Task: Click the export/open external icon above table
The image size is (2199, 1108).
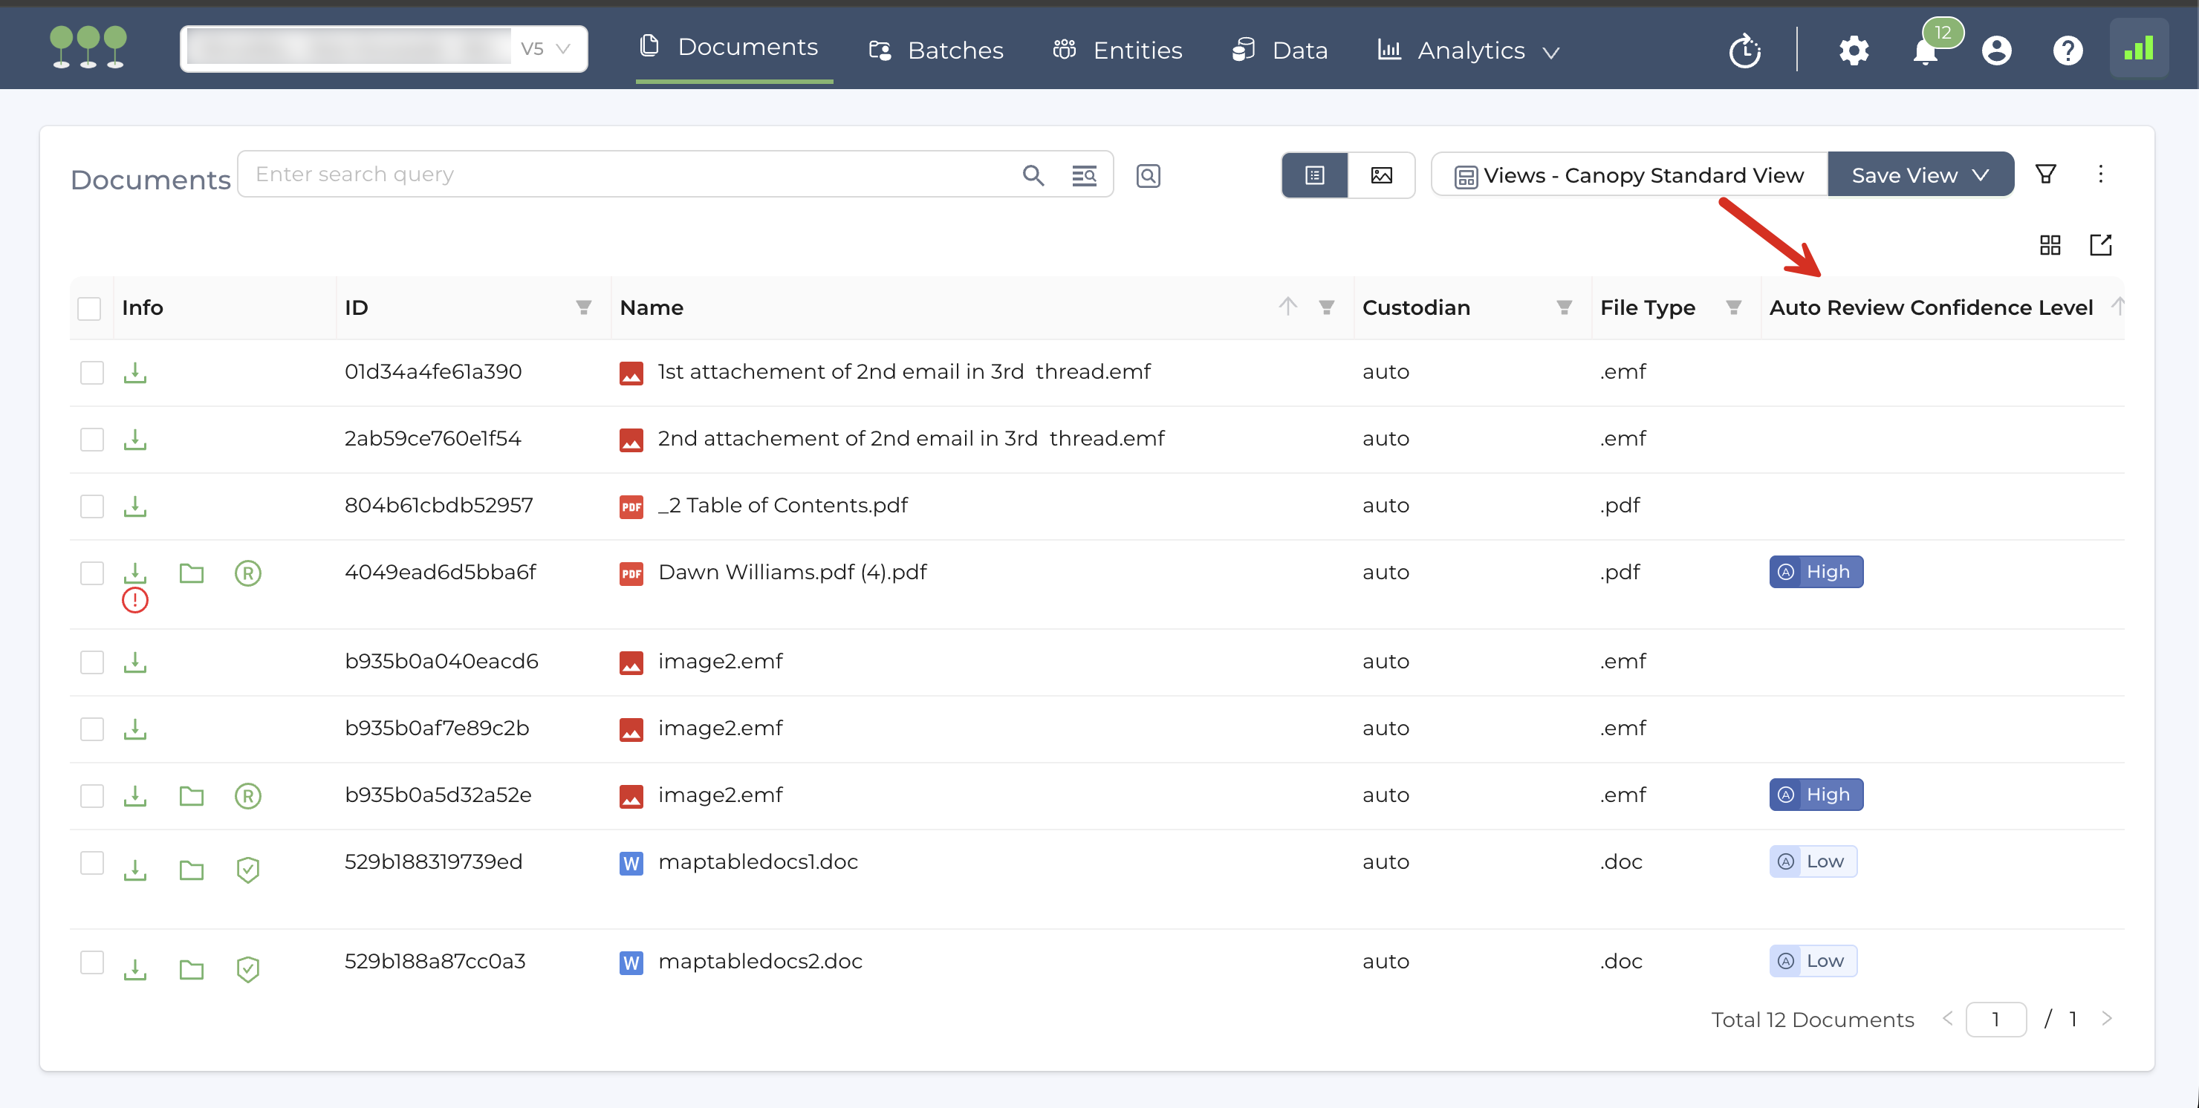Action: click(2100, 245)
